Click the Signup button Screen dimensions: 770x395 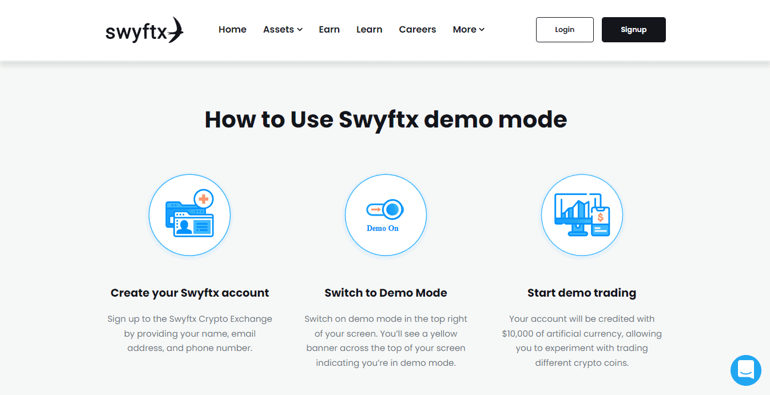coord(634,30)
